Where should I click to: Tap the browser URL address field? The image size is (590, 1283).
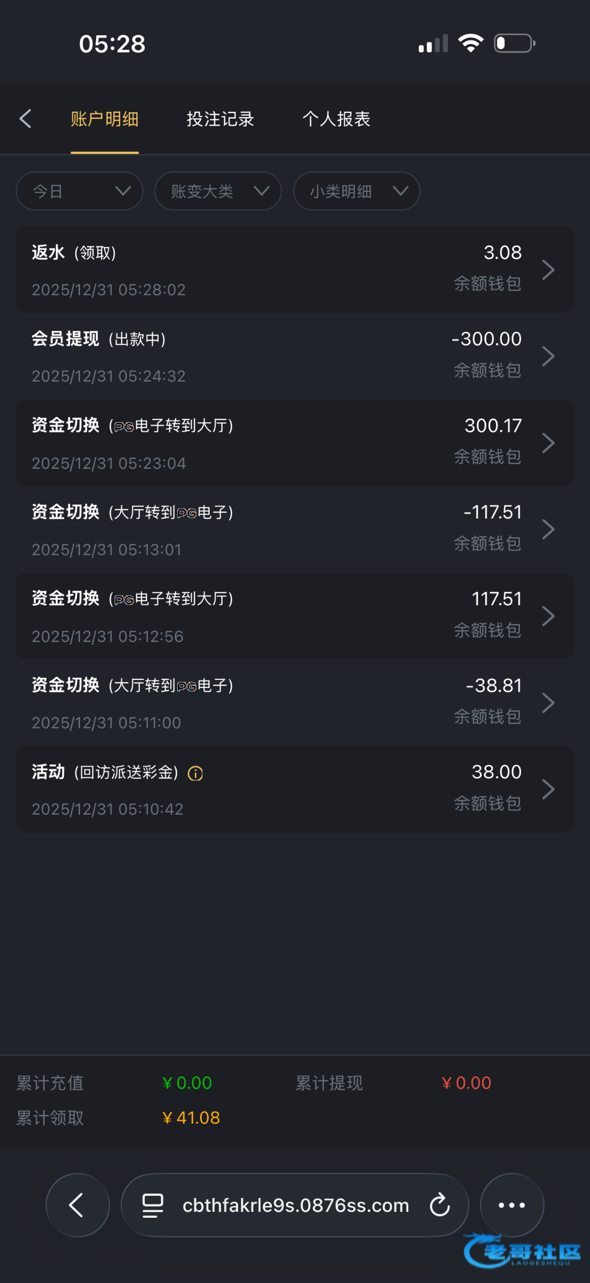point(295,1205)
